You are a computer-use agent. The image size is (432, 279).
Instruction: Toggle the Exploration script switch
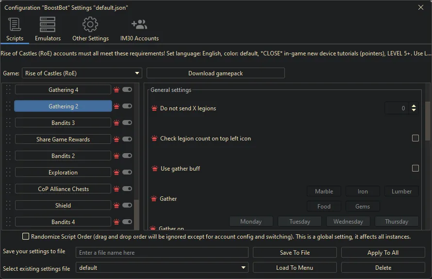(x=127, y=172)
